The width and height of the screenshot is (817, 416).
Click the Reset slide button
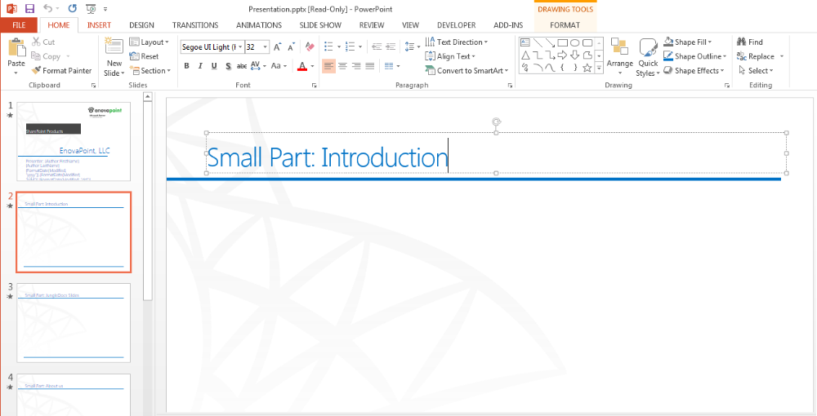(x=144, y=56)
